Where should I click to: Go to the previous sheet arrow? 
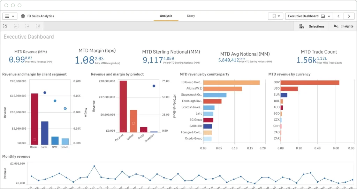[x=338, y=16]
